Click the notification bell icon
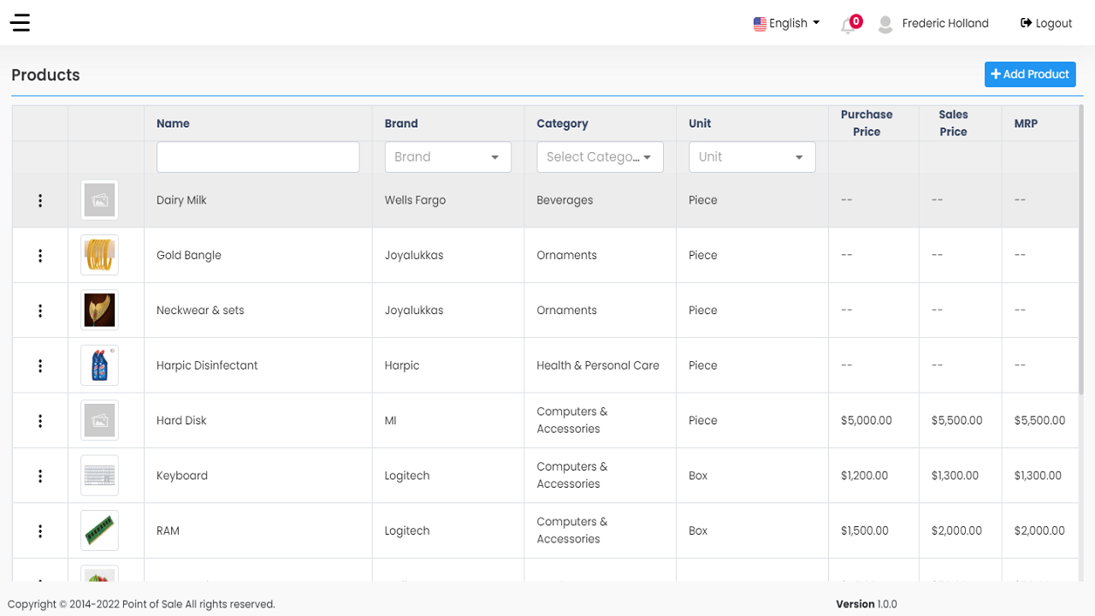 [x=848, y=25]
